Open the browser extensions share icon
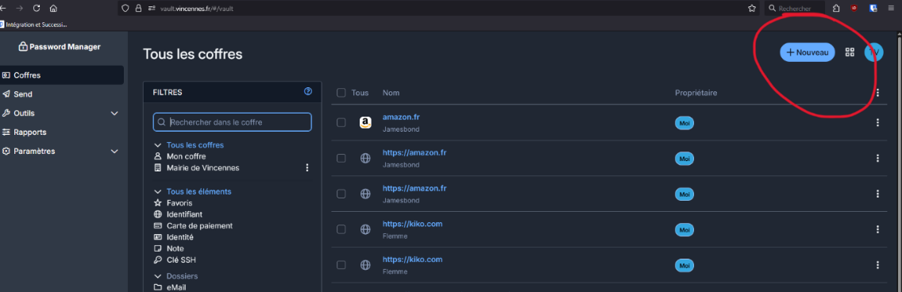This screenshot has width=902, height=292. point(836,8)
